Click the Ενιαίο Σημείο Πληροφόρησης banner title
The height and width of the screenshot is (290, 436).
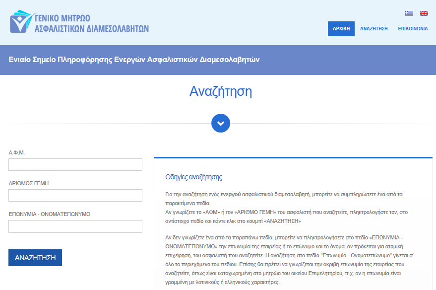[134, 60]
